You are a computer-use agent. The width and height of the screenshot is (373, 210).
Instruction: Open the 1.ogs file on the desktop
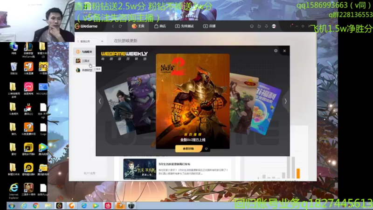pos(43,129)
